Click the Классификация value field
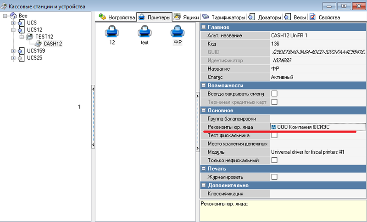The width and height of the screenshot is (367, 222). (x=318, y=194)
